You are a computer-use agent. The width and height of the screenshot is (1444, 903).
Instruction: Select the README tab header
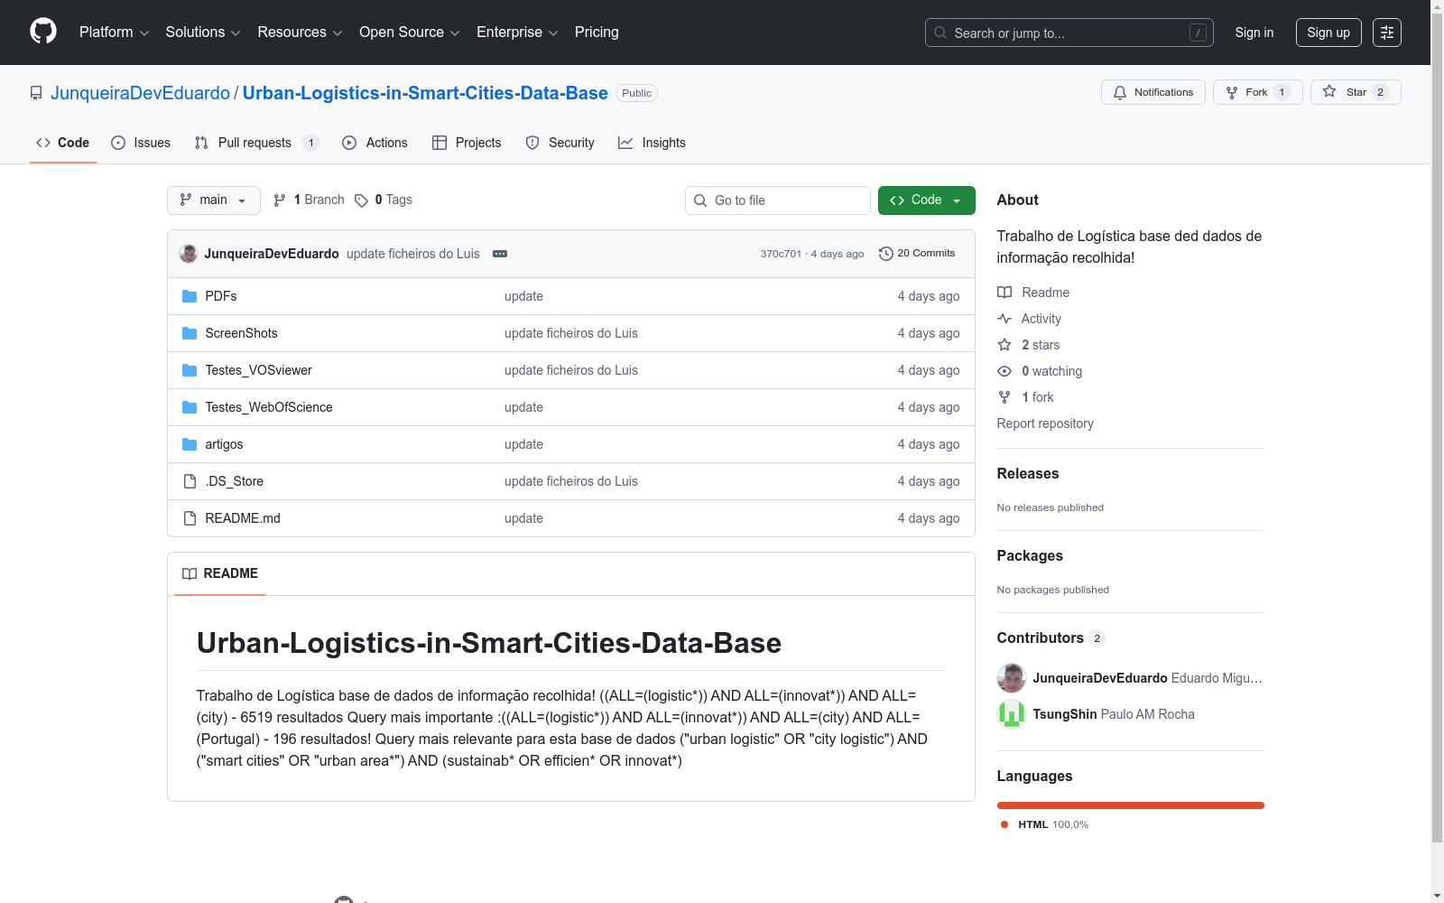tap(220, 573)
